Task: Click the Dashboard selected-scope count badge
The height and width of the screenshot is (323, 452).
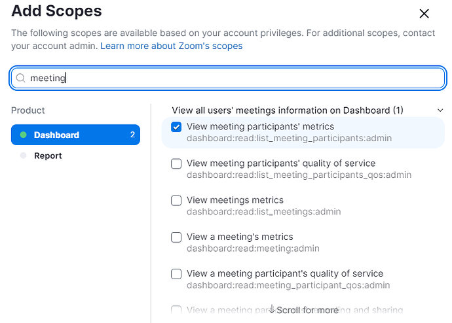Action: pyautogui.click(x=132, y=135)
